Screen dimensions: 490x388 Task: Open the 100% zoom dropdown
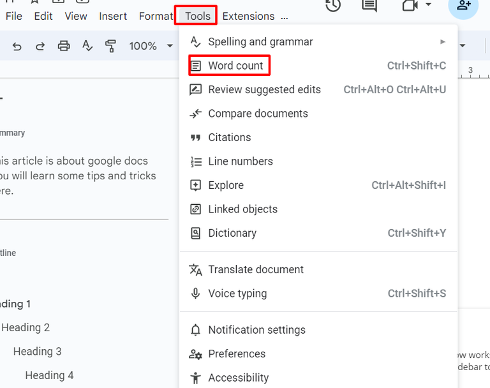(x=151, y=46)
